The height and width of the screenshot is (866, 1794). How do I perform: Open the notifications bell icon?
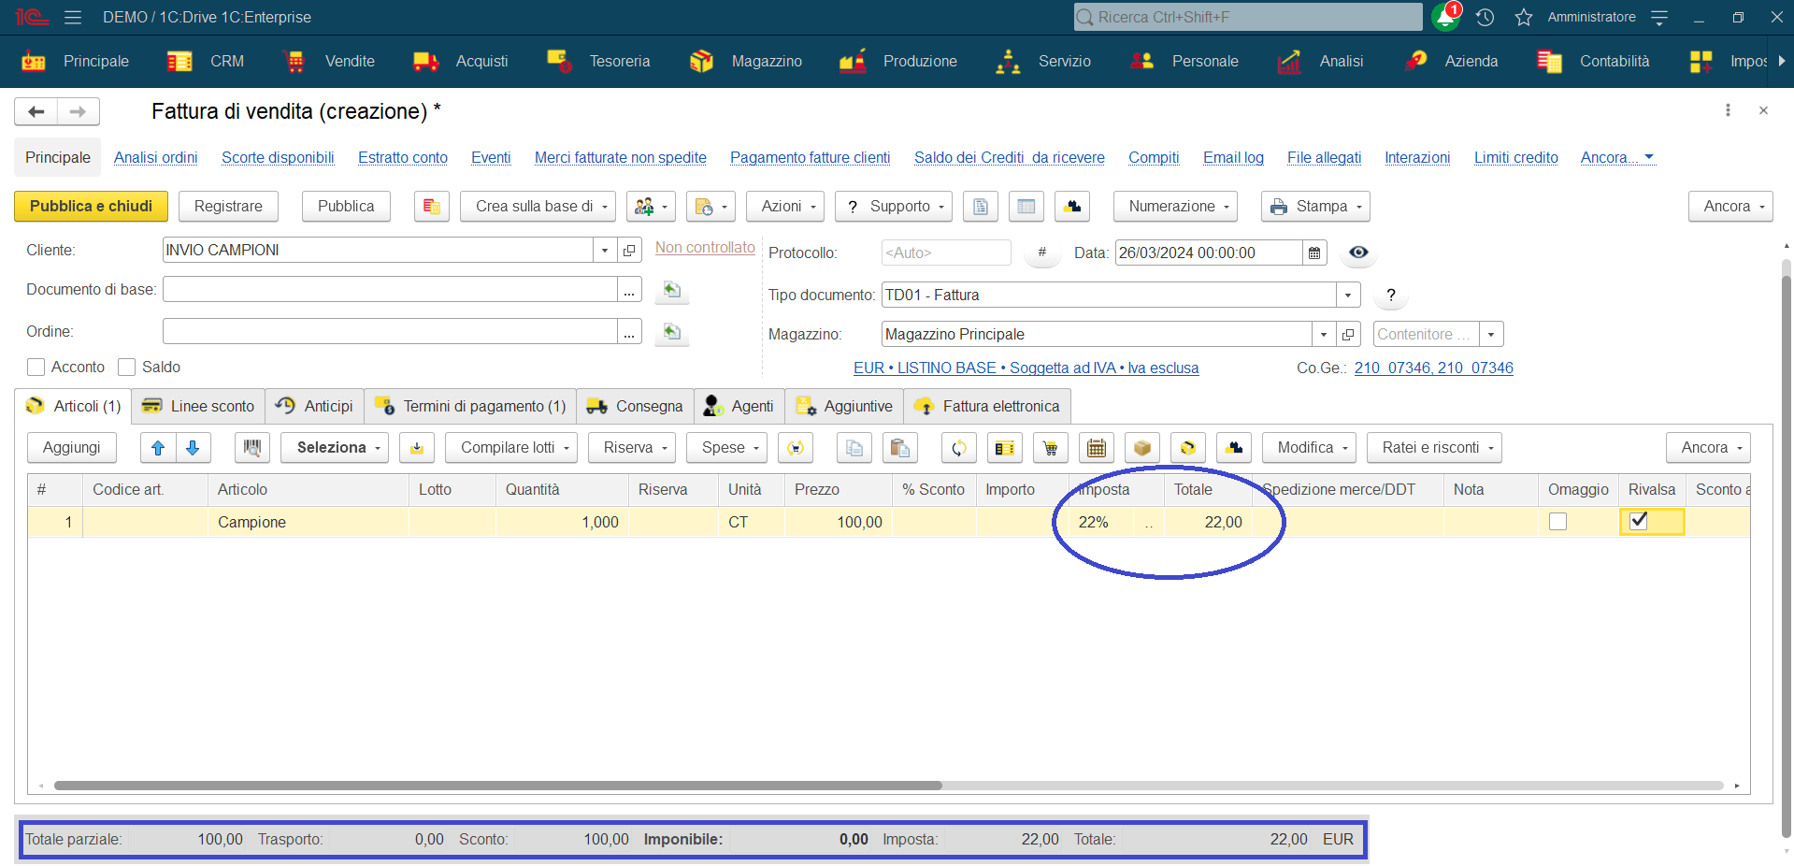click(1446, 17)
